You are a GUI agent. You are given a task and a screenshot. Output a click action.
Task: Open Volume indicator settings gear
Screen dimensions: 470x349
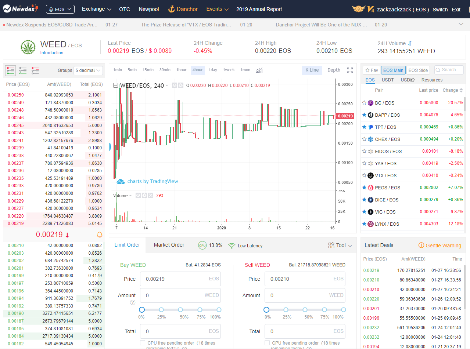[144, 195]
